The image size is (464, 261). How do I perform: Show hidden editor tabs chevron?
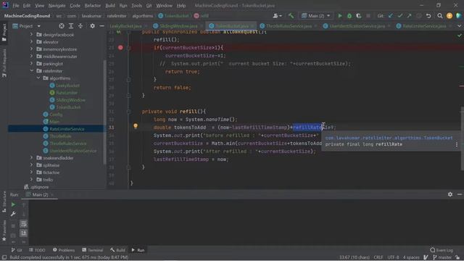(460, 26)
